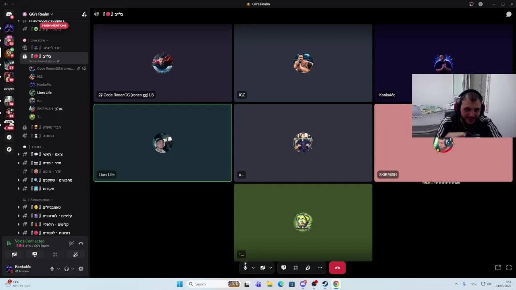Open microphone input options arrow in user panel

(x=58, y=269)
